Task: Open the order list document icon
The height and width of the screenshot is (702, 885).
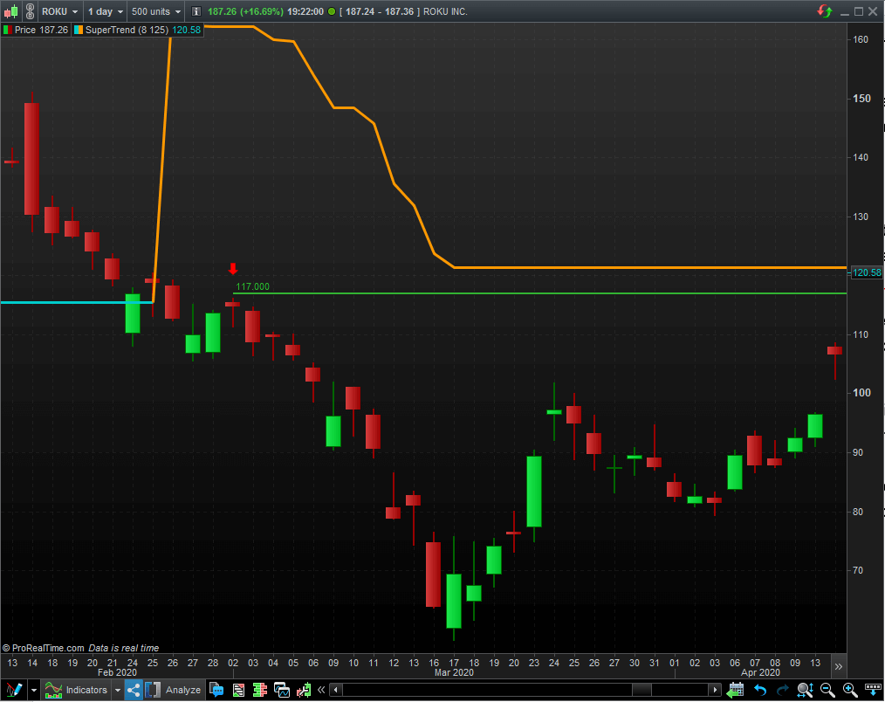Action: click(x=238, y=690)
